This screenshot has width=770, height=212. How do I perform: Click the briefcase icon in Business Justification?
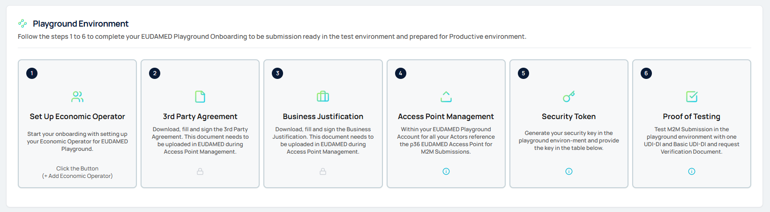point(323,97)
